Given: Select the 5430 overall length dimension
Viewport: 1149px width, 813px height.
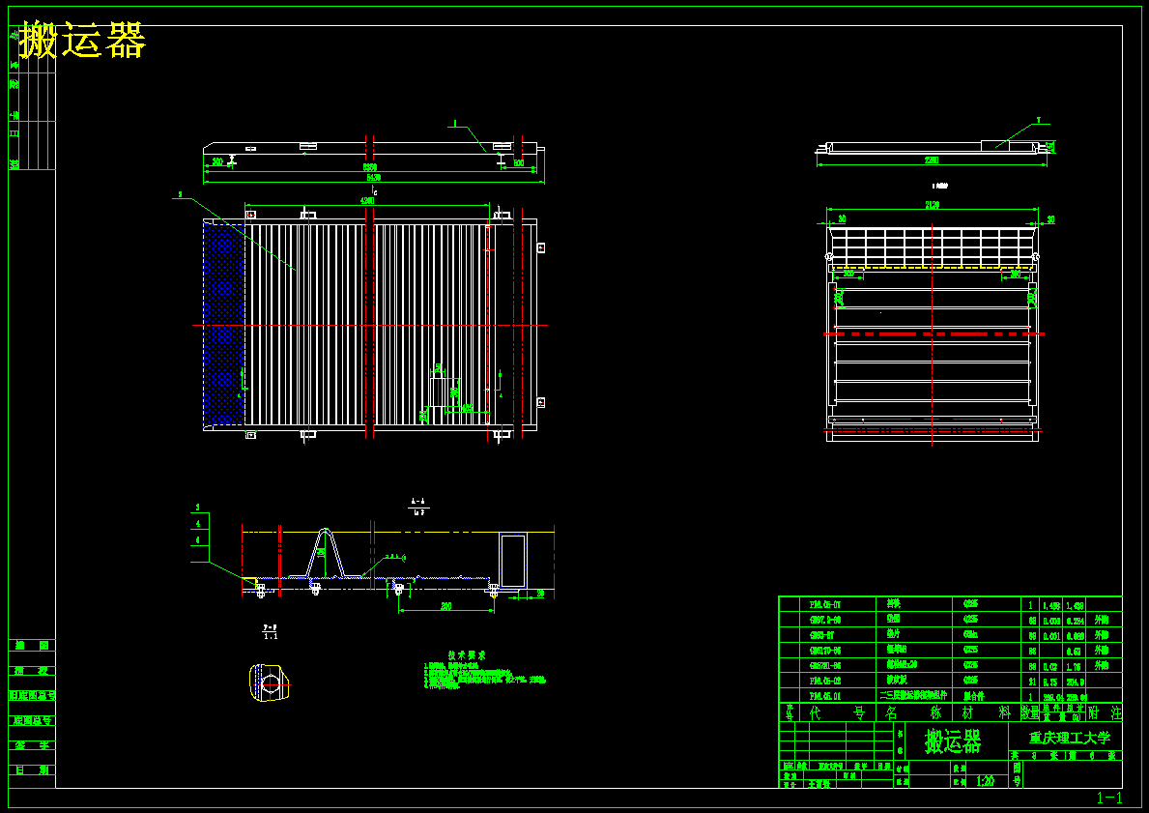Looking at the screenshot, I should (373, 178).
